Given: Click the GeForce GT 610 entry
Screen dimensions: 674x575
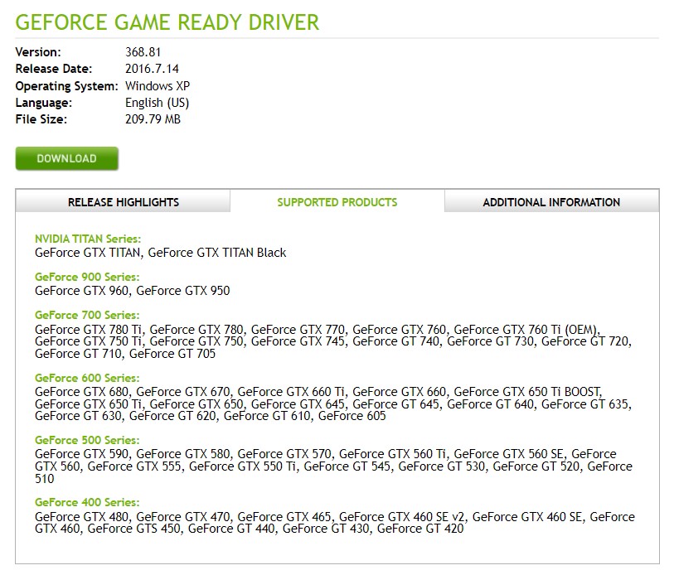Looking at the screenshot, I should point(267,416).
